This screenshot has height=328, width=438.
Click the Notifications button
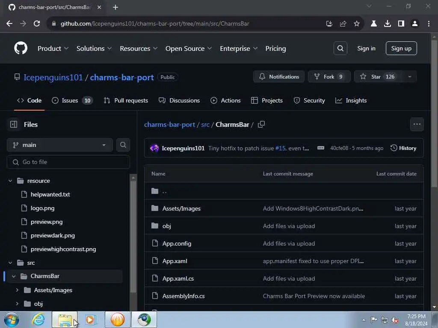click(279, 77)
